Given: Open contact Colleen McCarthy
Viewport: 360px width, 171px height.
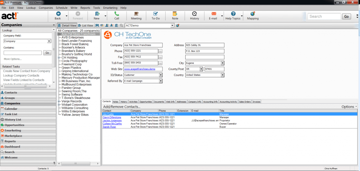Looking at the screenshot, I should 112,124.
